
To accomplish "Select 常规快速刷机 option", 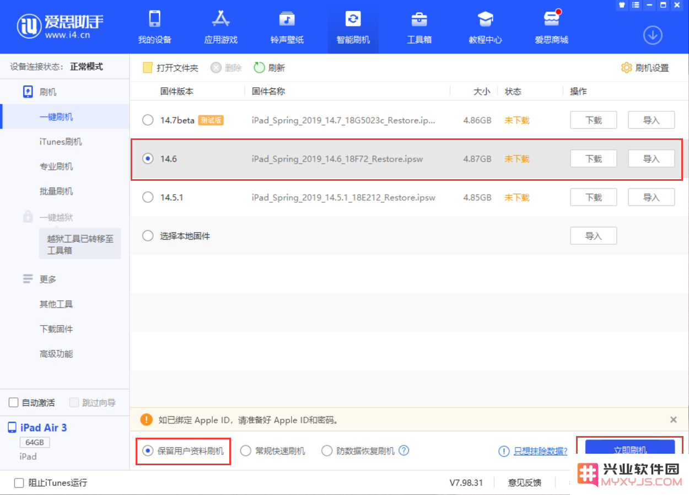I will (x=272, y=451).
